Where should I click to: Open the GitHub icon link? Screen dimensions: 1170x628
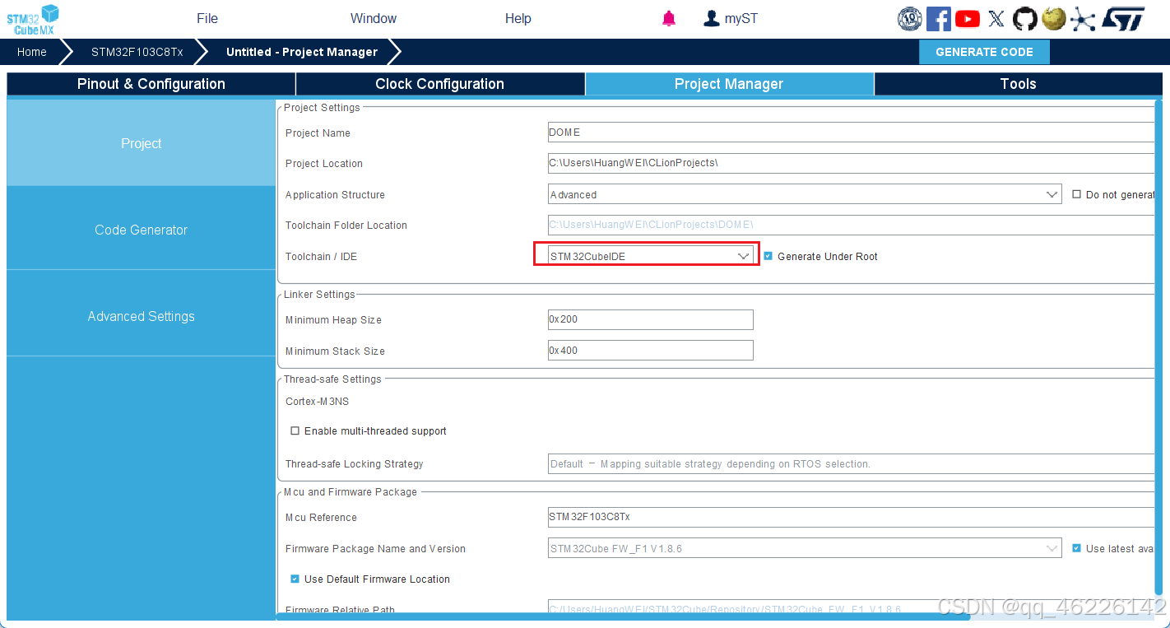(x=1025, y=18)
